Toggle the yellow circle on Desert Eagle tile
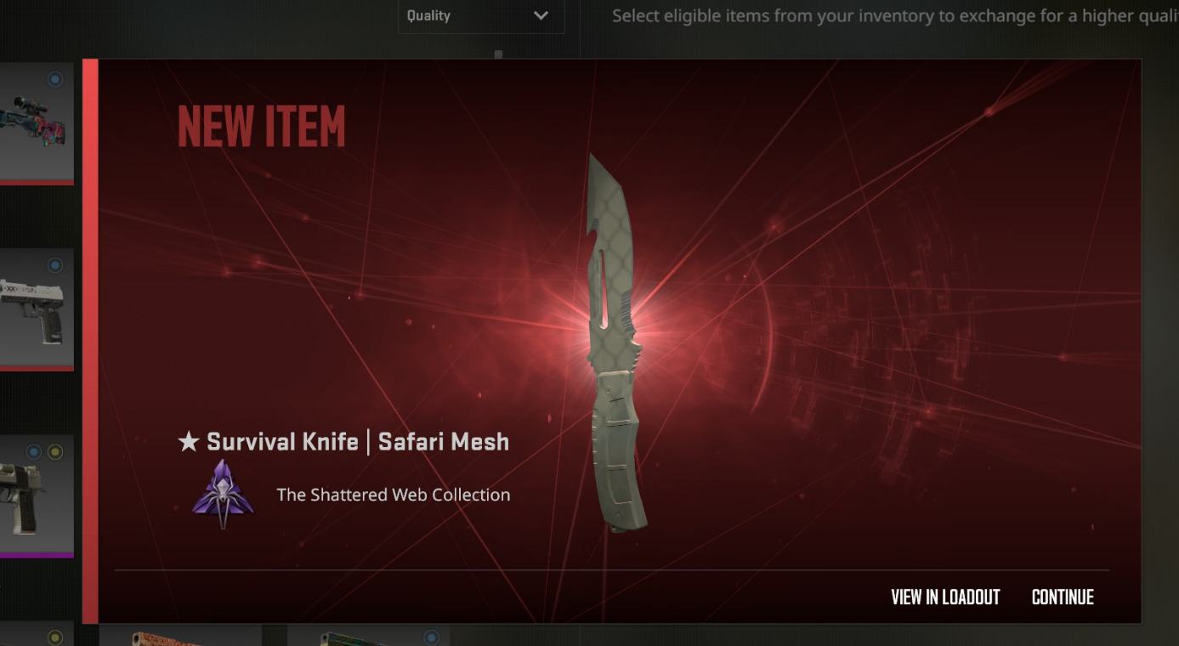Screen dimensions: 1179x646 pos(55,452)
